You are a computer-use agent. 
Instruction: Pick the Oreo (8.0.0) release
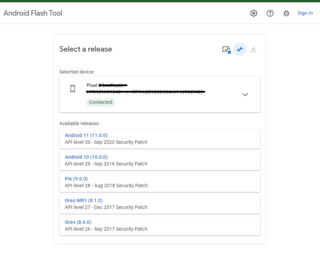[160, 226]
